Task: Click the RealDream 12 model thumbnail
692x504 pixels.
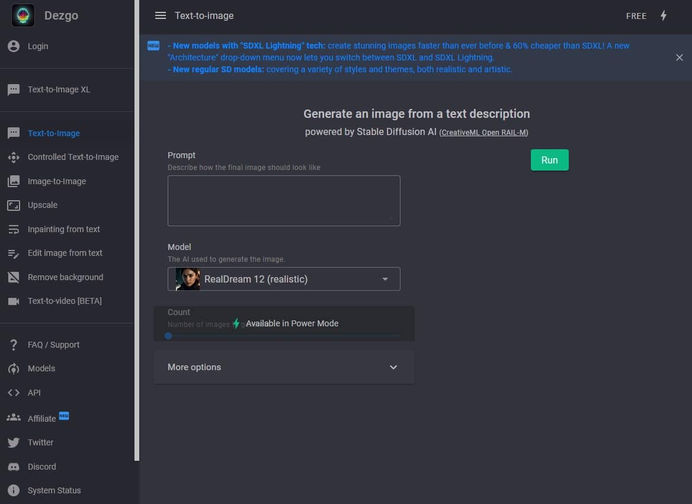Action: click(x=188, y=279)
